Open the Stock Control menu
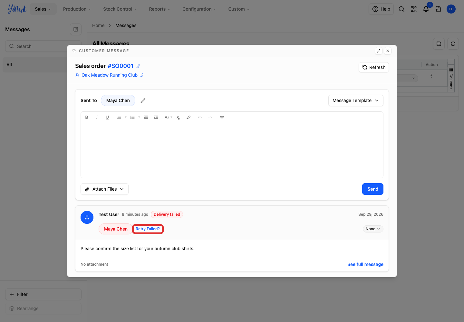 click(120, 9)
